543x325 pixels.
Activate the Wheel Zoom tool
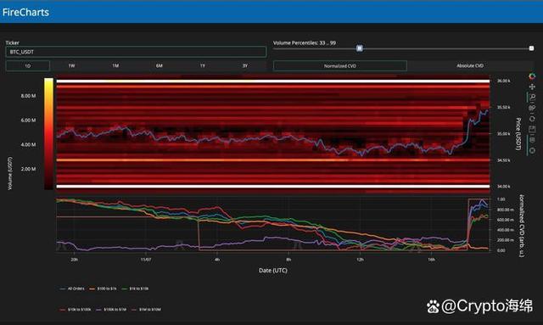coord(532,108)
